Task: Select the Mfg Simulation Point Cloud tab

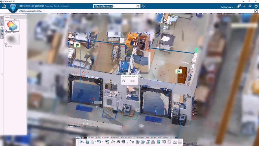Action: coord(31,11)
